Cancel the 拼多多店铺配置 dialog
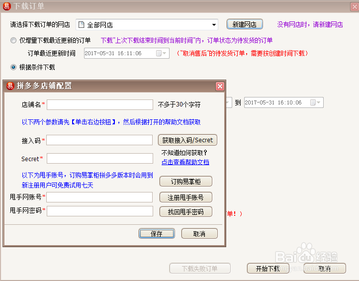 (x=199, y=234)
